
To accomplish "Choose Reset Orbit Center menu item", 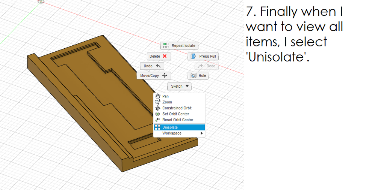I will pyautogui.click(x=179, y=120).
